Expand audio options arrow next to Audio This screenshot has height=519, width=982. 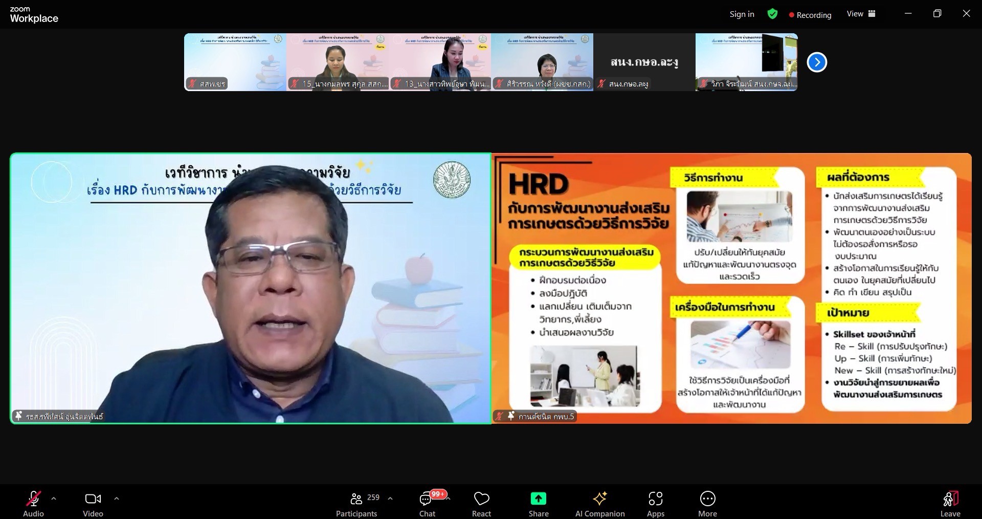tap(54, 498)
